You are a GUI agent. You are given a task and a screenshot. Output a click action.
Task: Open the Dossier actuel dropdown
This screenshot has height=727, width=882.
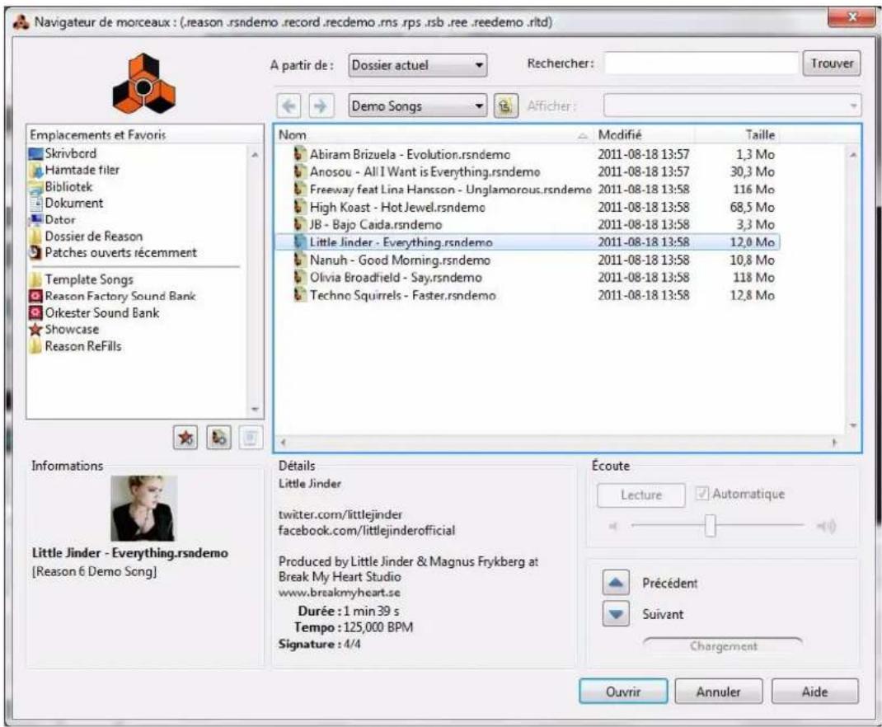417,65
